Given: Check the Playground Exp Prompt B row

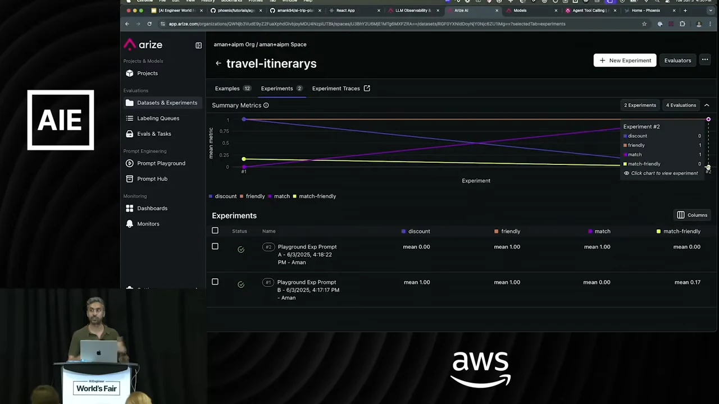Looking at the screenshot, I should click(x=215, y=282).
